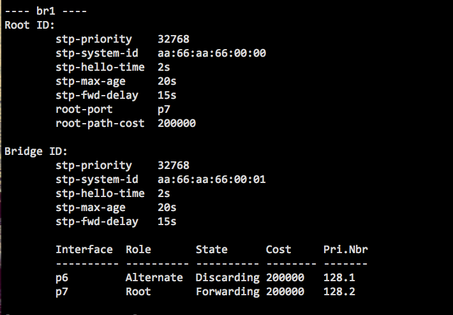Click the '---- br1 ----' header line
Viewport: 453px width, 315px height.
[46, 11]
